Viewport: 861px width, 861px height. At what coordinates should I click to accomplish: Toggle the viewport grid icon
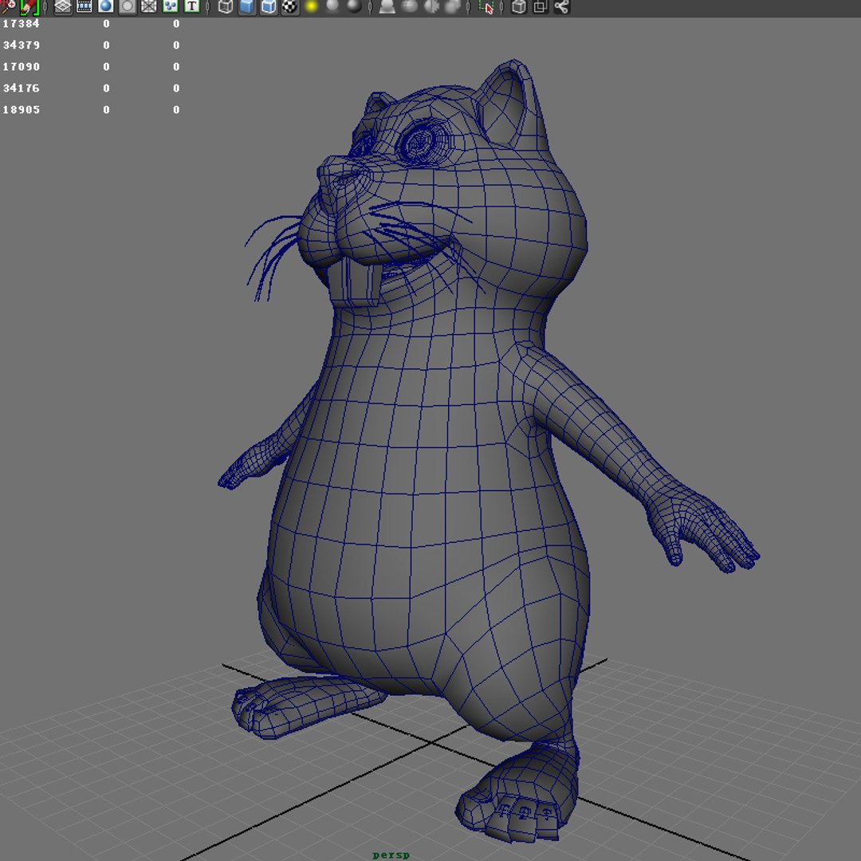[63, 6]
